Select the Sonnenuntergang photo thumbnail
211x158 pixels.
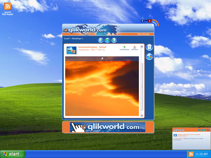(x=71, y=50)
